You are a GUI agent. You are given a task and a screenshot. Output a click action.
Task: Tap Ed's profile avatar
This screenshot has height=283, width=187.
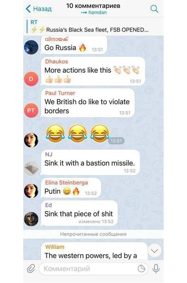[31, 219]
